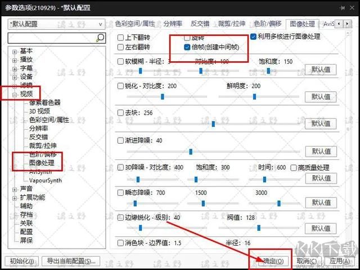Open the 默认配置 profile dropdown
360x270 pixels.
(56, 24)
